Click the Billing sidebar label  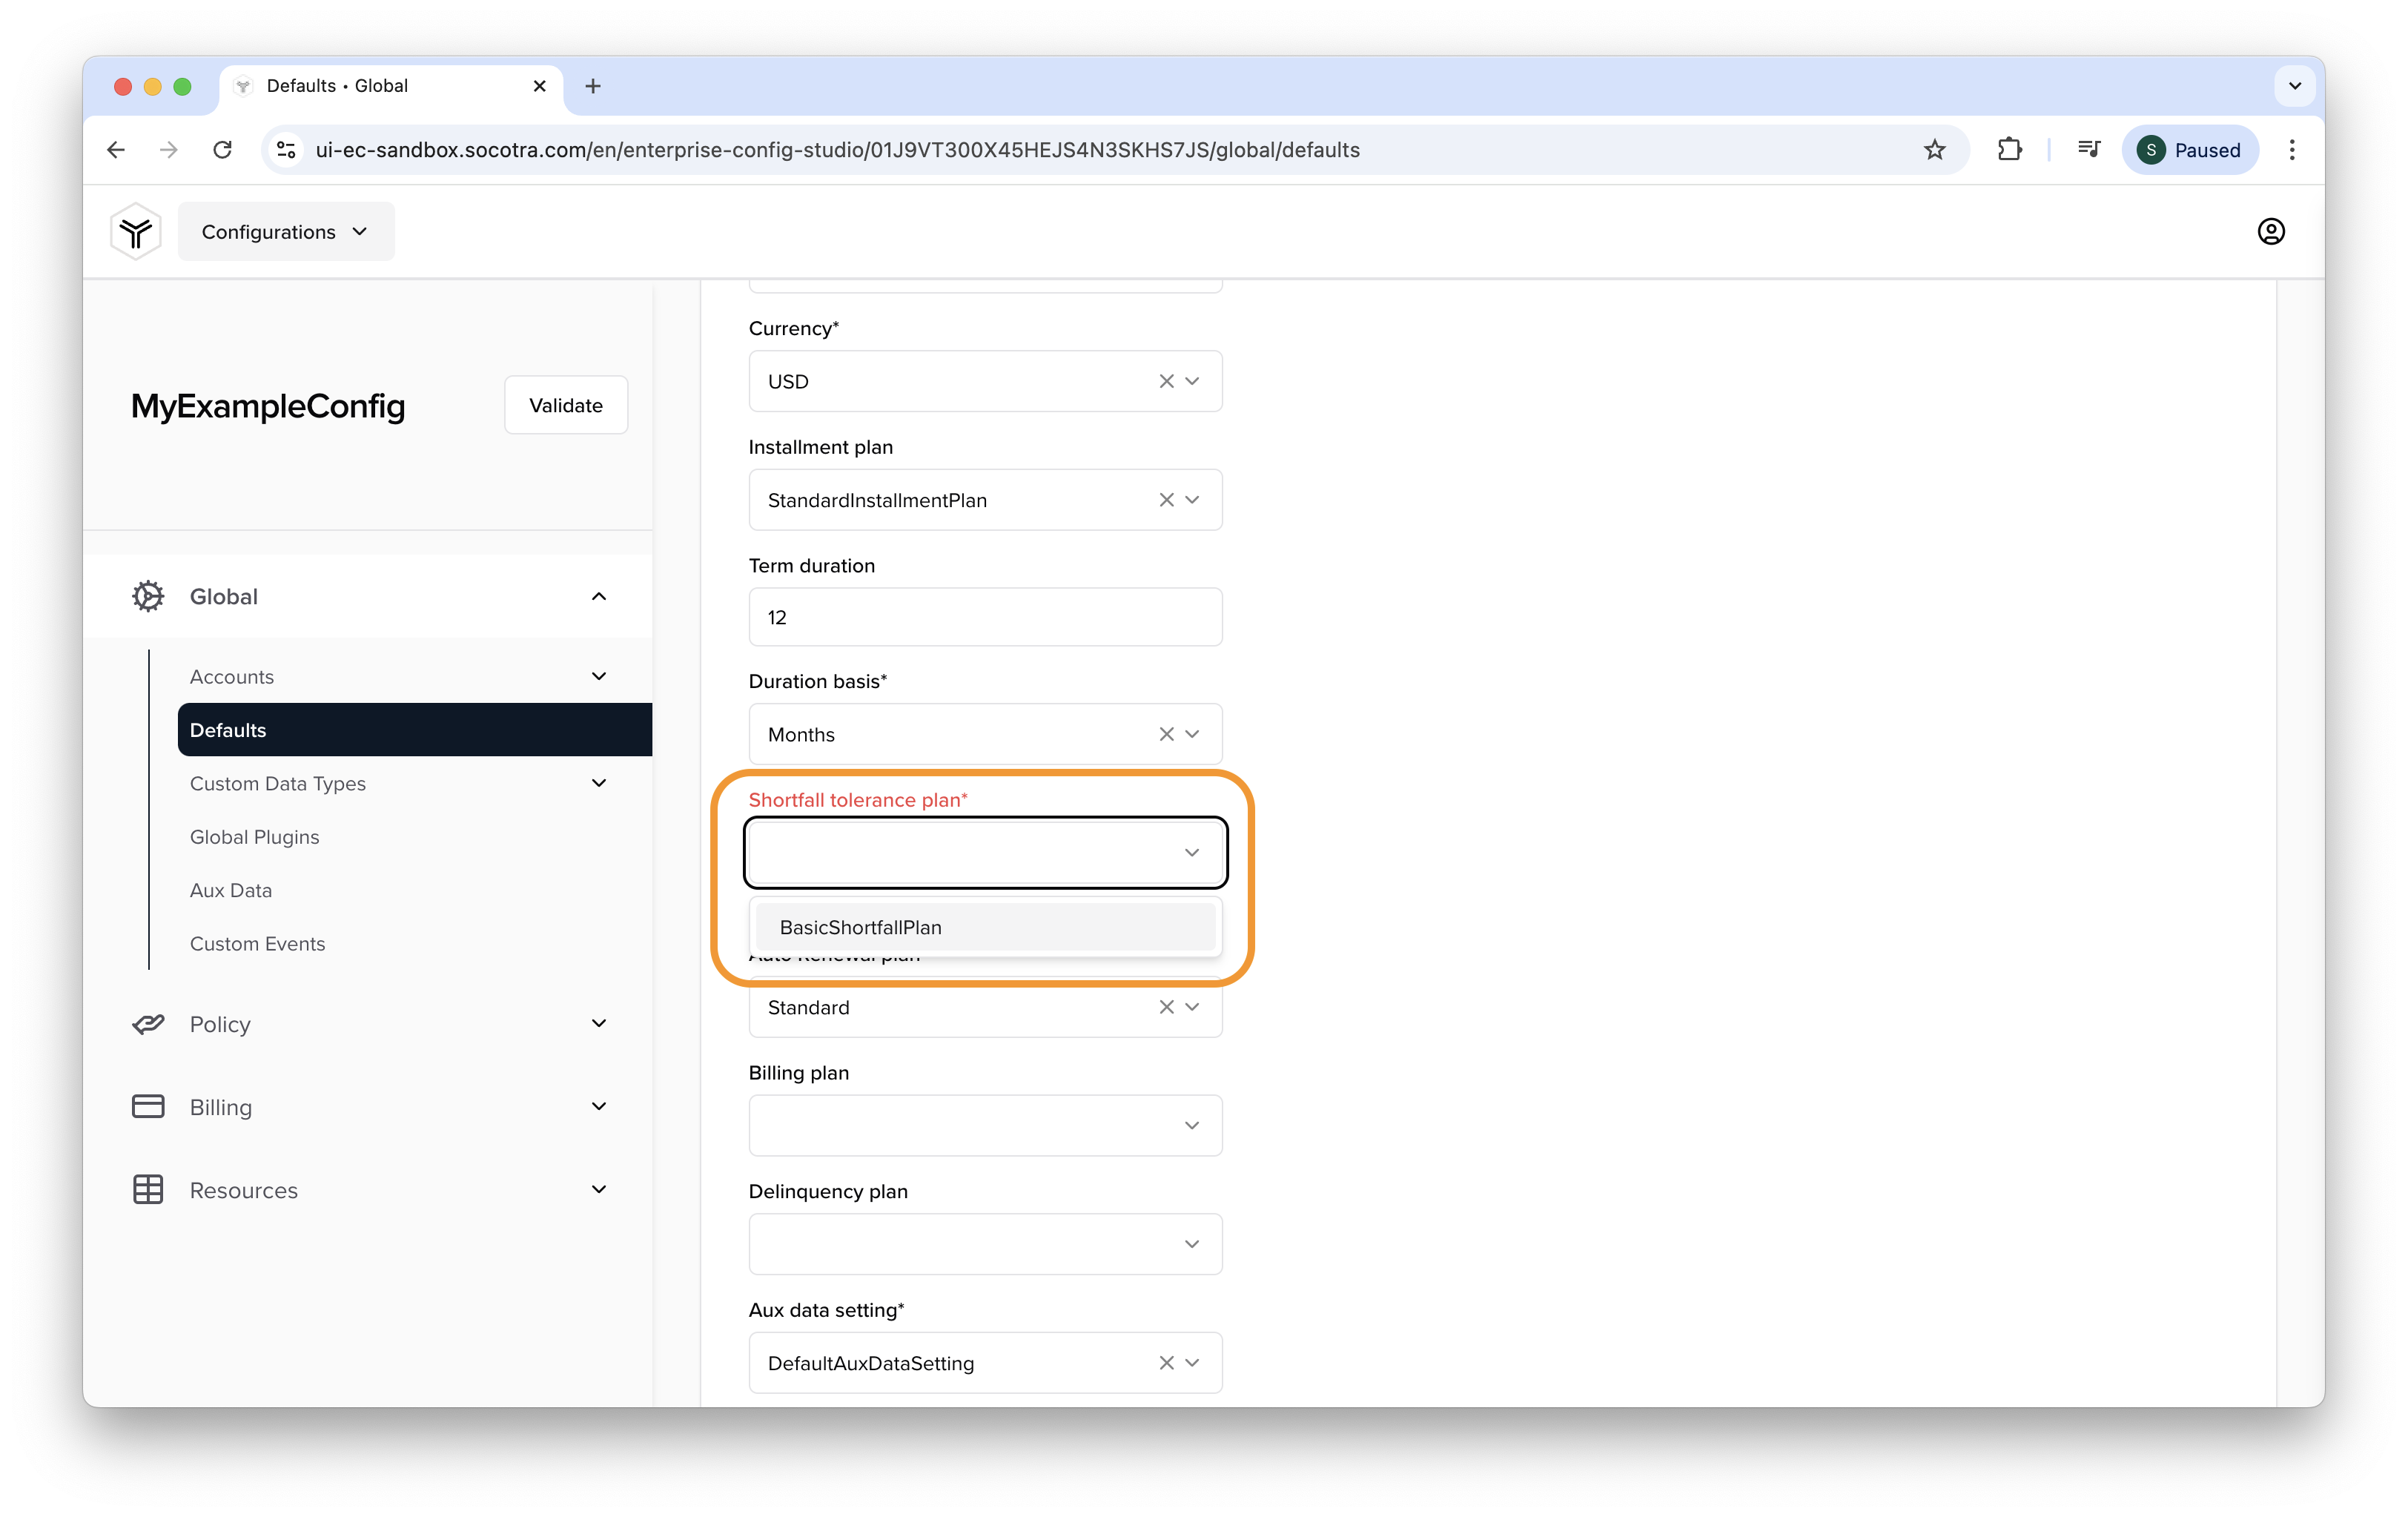(x=221, y=1107)
